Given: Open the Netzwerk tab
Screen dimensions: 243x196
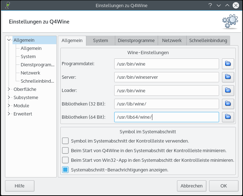Looking at the screenshot, I should 172,41.
